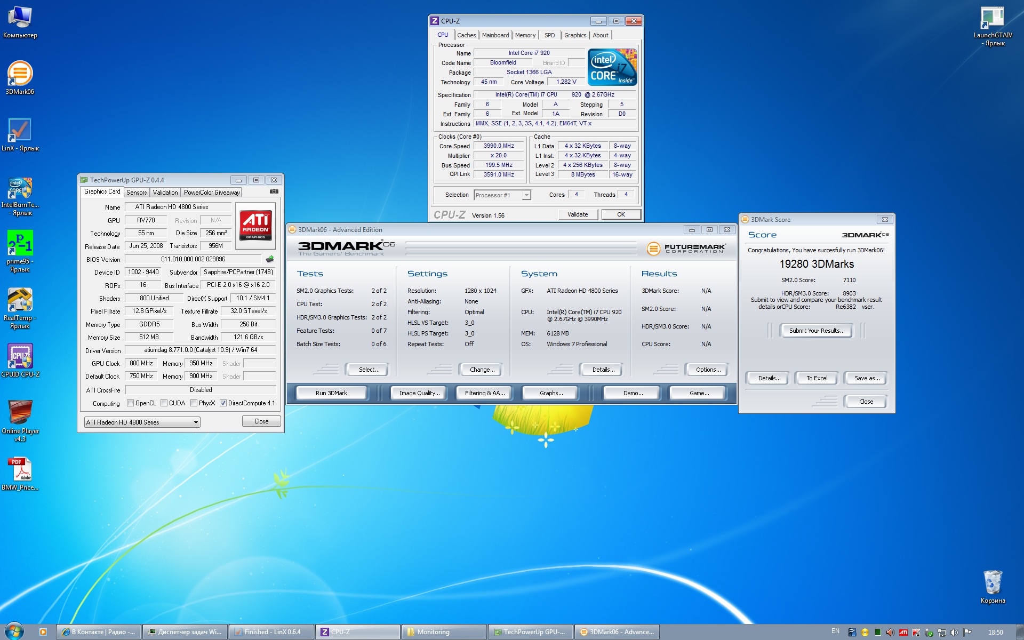The height and width of the screenshot is (640, 1024).
Task: Enable the OpenCL checkbox in GPU-Z
Action: [x=130, y=403]
